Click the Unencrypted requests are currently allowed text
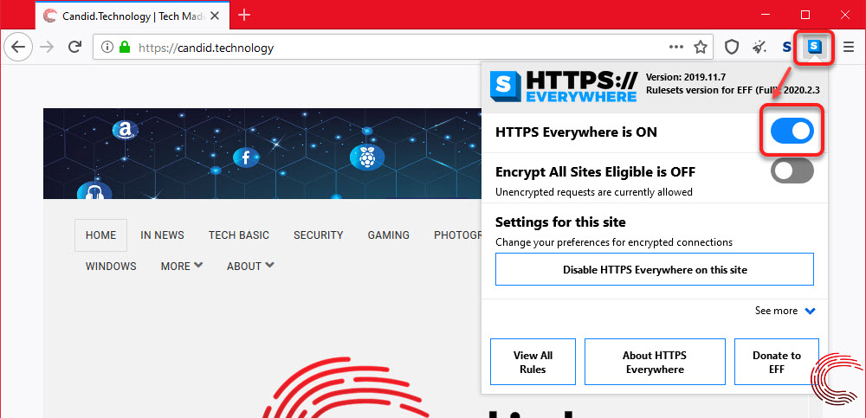This screenshot has height=418, width=866. click(x=594, y=192)
